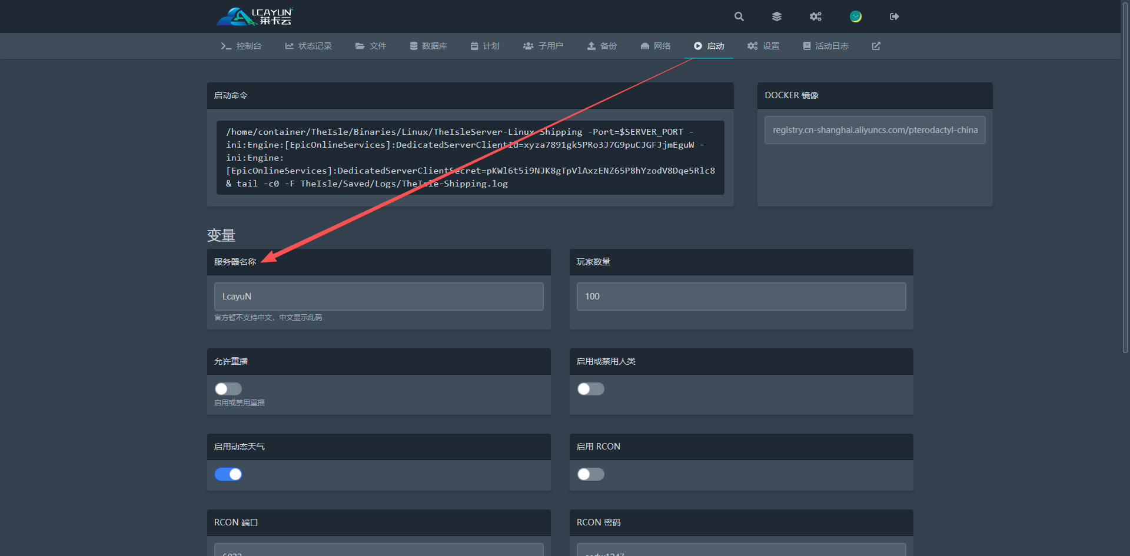
Task: Switch to the 文件 files tab
Action: coord(371,46)
